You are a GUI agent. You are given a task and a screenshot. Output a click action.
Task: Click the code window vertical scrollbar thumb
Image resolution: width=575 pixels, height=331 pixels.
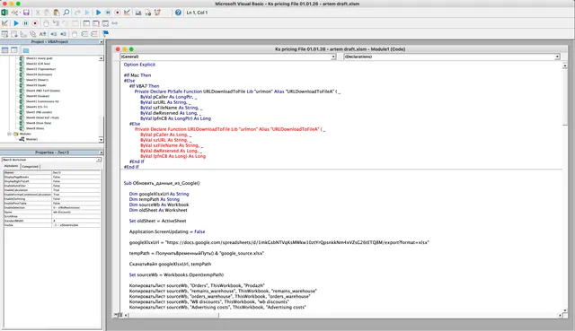(x=565, y=97)
